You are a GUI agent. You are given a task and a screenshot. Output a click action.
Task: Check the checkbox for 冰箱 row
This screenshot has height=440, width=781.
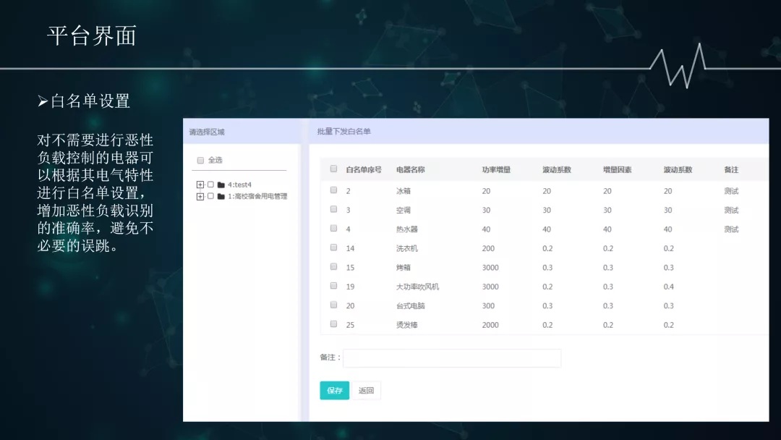333,190
